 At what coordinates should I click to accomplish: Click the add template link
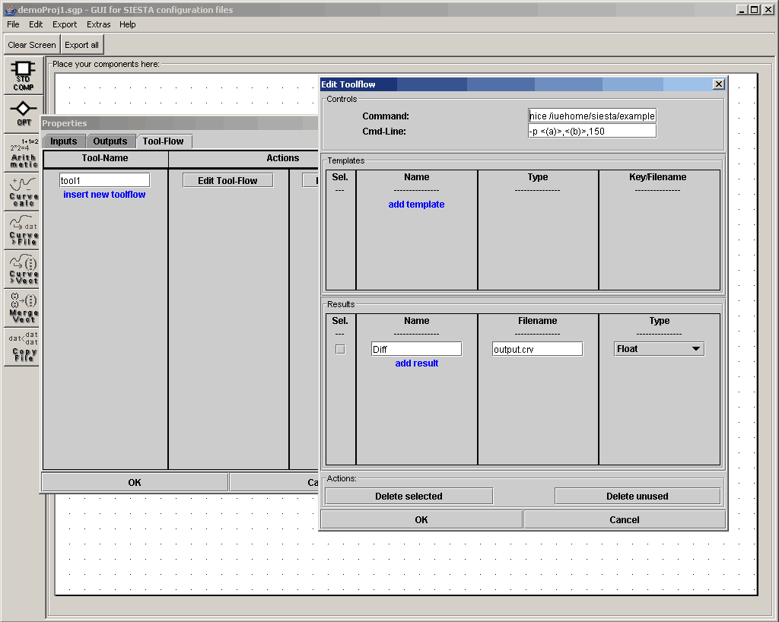(x=416, y=204)
